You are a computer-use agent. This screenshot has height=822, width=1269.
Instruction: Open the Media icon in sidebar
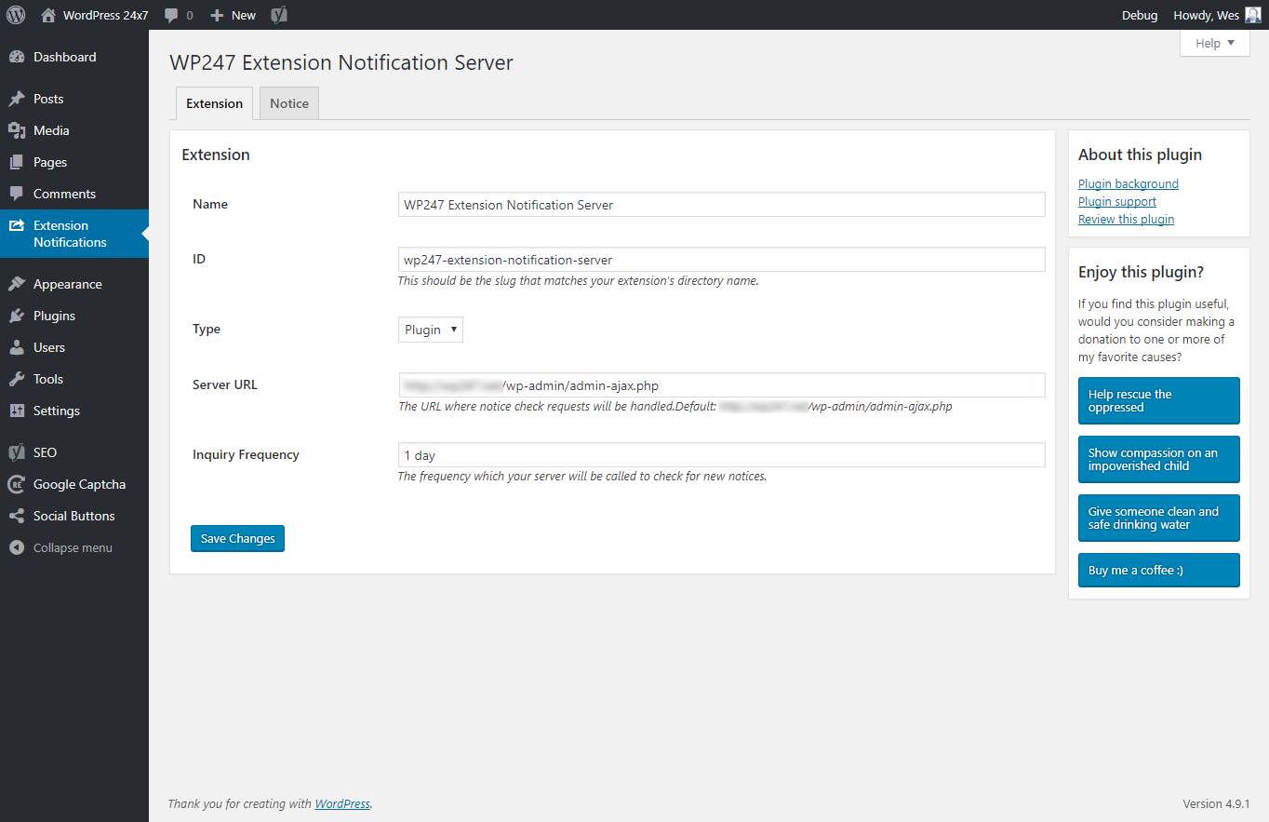coord(17,130)
